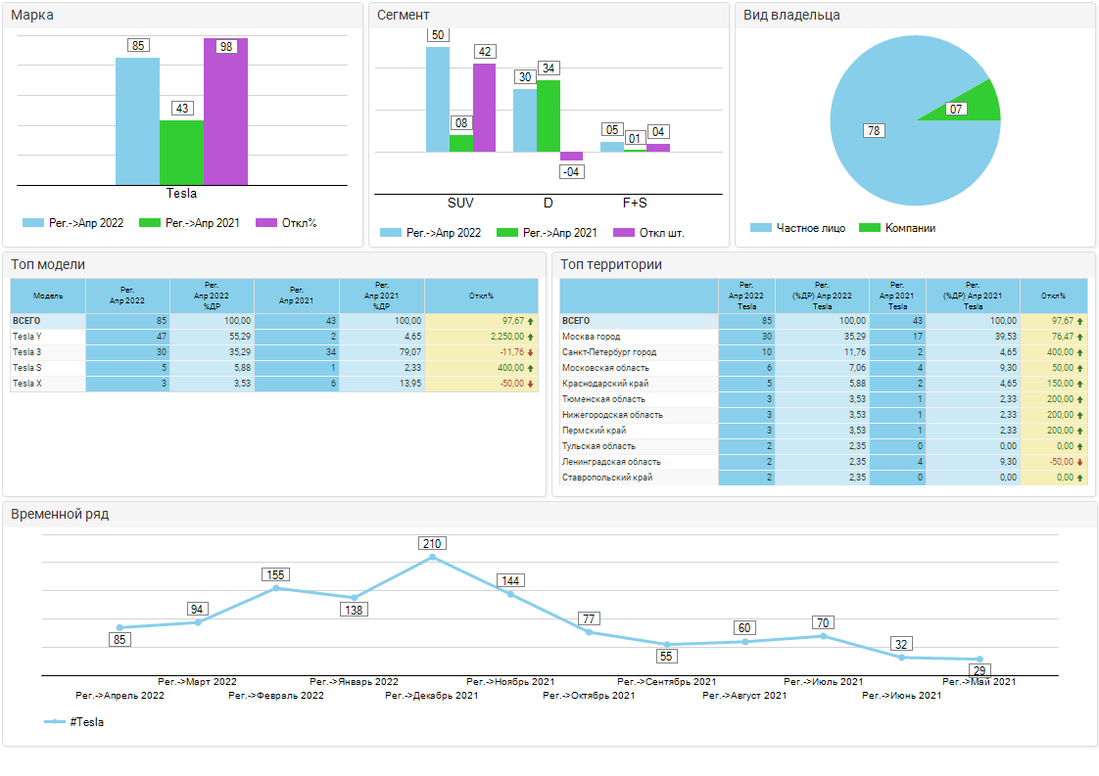The height and width of the screenshot is (776, 1099).
Task: Sort Топ модели table by Откл% header
Action: pos(481,295)
